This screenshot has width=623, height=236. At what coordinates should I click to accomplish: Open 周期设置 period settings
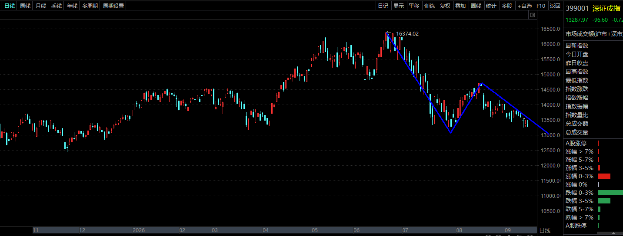click(x=113, y=6)
